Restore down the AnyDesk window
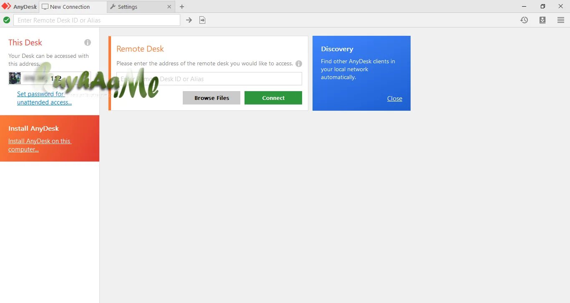This screenshot has width=570, height=303. point(542,6)
